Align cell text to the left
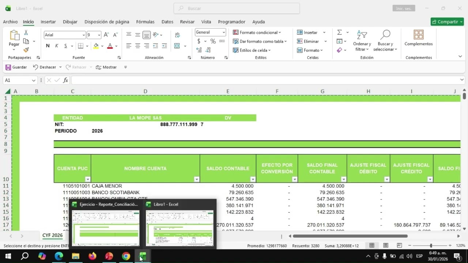This screenshot has width=468, height=263. tap(129, 46)
